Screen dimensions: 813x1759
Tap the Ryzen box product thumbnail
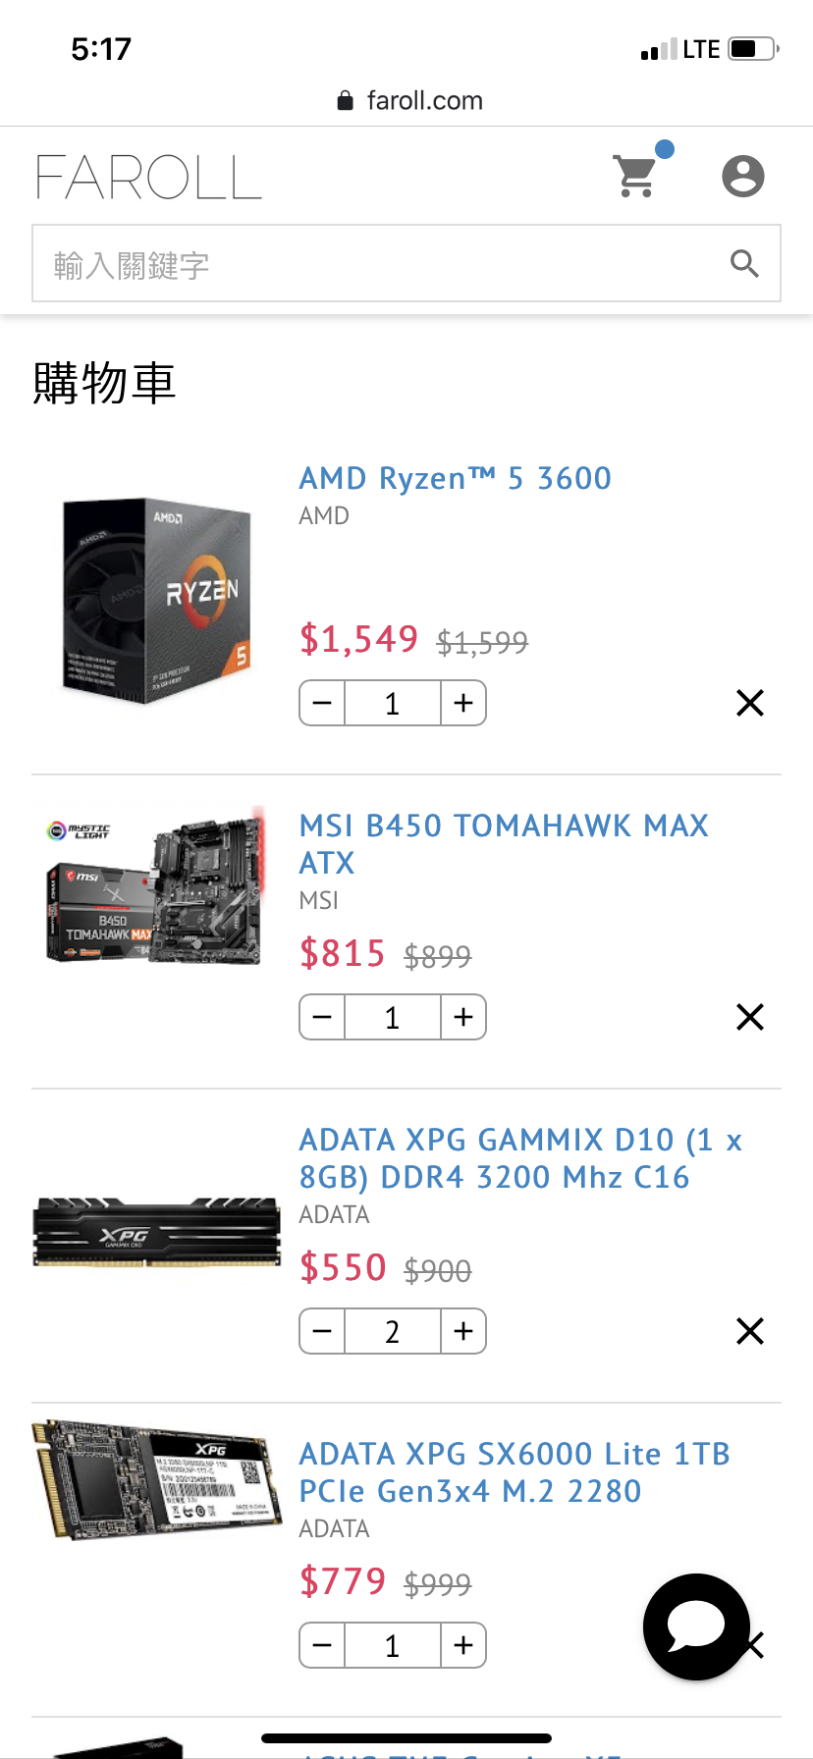[157, 600]
